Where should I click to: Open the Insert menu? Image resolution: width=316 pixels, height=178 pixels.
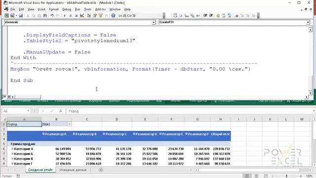coord(41,9)
